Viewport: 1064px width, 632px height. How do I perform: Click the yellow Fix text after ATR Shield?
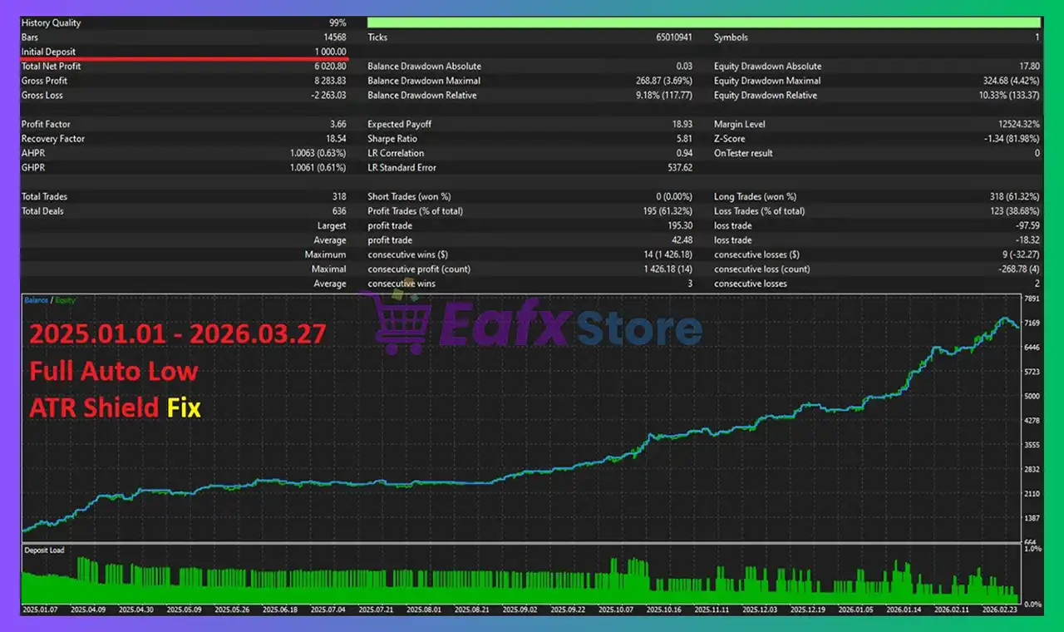(184, 408)
